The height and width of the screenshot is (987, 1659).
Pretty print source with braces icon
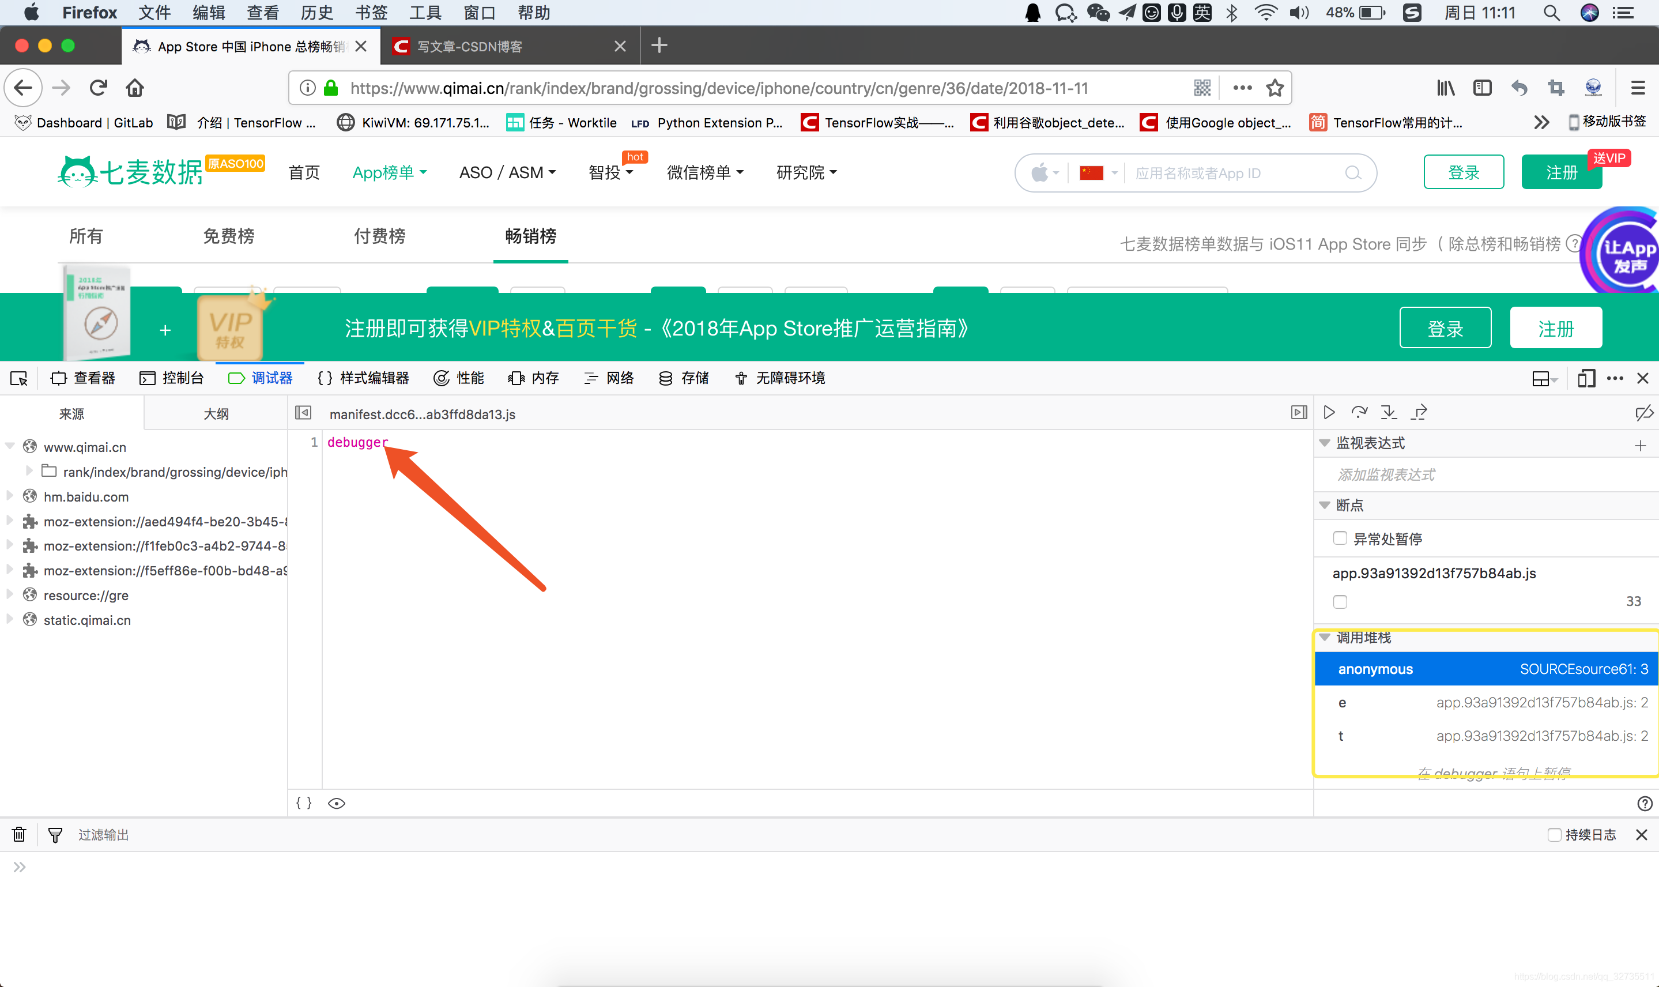(304, 803)
